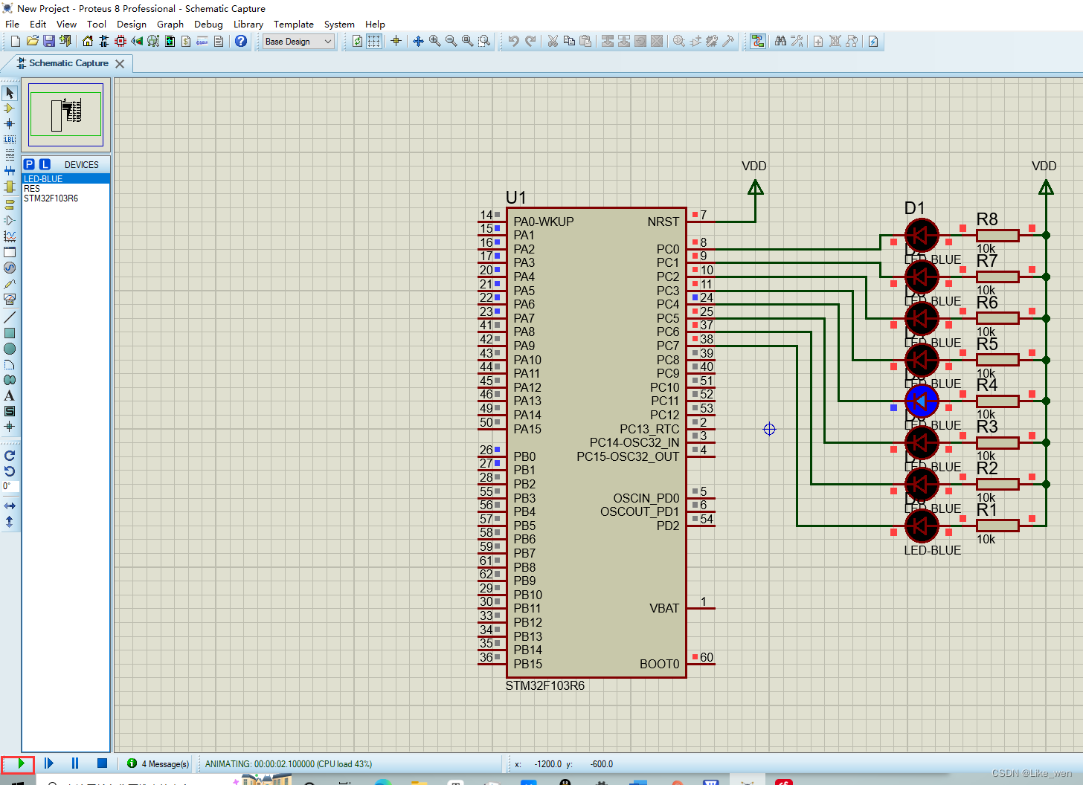This screenshot has height=785, width=1083.
Task: Create a new project with the toolbar icon
Action: pyautogui.click(x=16, y=42)
